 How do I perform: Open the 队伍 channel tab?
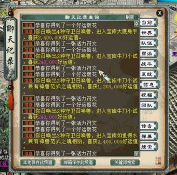tap(149, 43)
